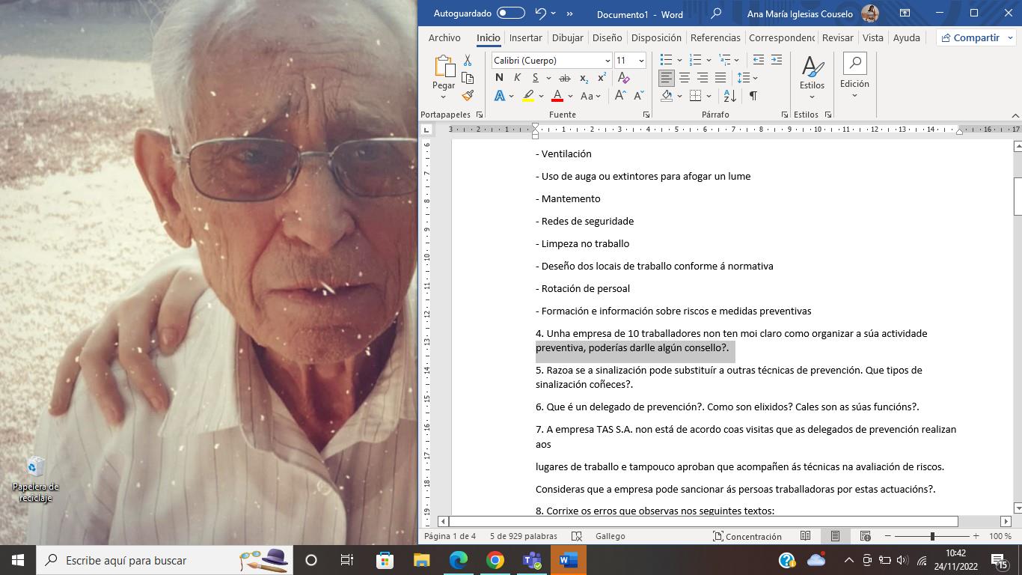Toggle italic (K) formatting
Viewport: 1022px width, 575px height.
(517, 78)
